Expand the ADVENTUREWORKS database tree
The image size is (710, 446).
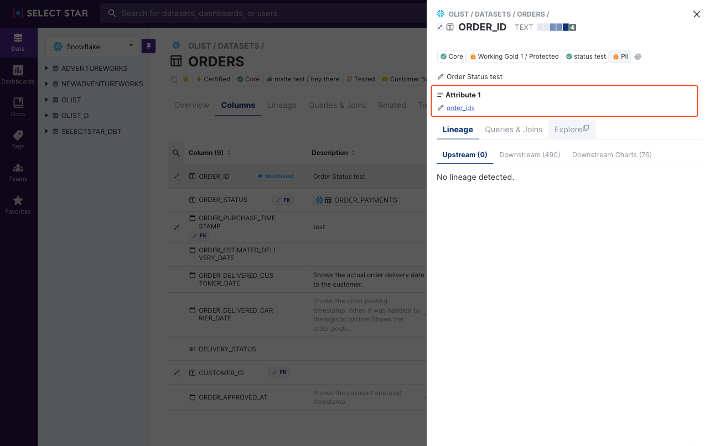47,69
